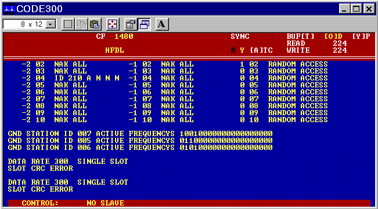Maximize the CODE300 window

point(357,9)
